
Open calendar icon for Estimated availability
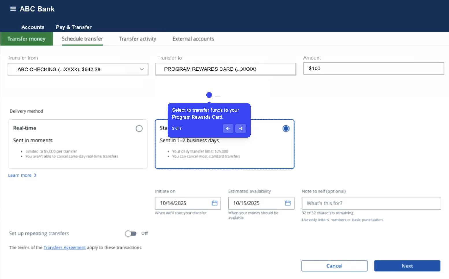(x=288, y=203)
